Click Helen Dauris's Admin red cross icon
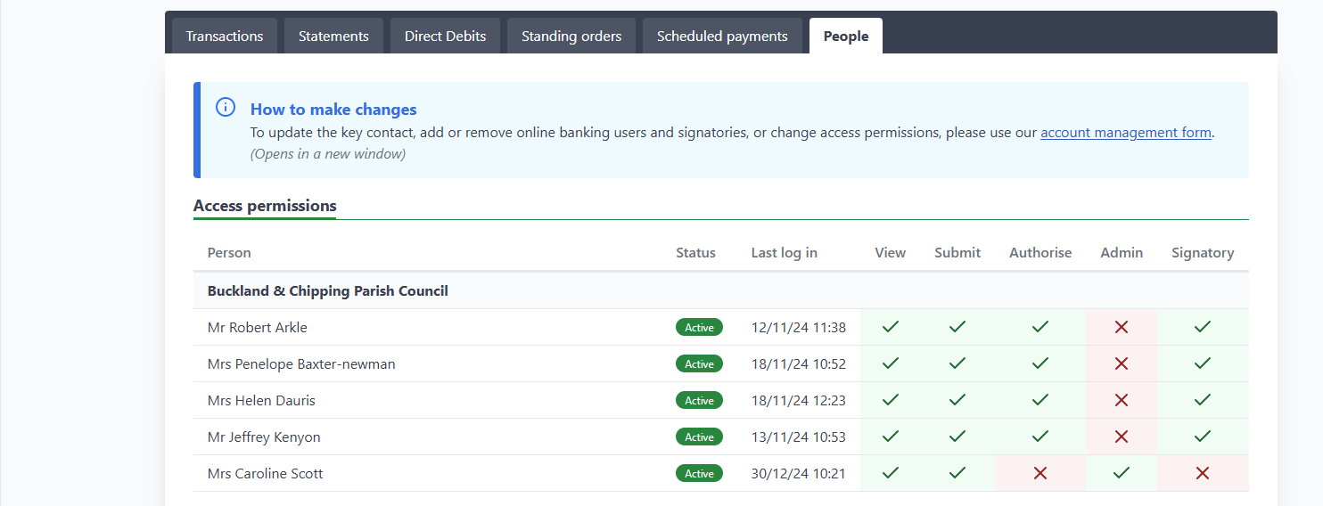 [x=1122, y=400]
